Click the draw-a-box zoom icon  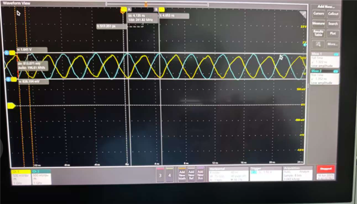click(x=319, y=44)
